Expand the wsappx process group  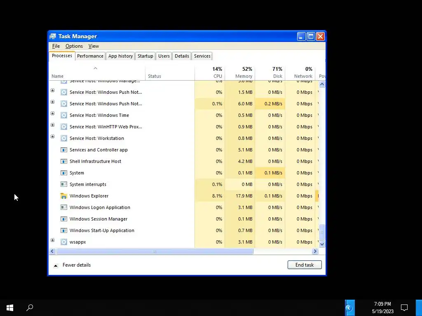tap(52, 240)
